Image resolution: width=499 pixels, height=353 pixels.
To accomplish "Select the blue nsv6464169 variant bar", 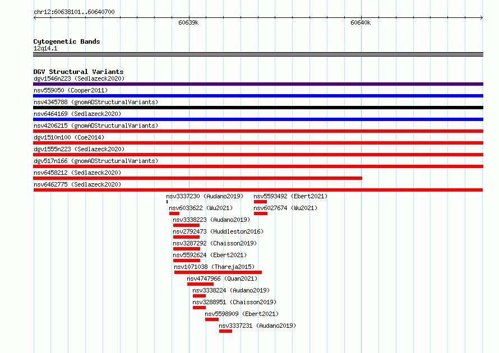I will (258, 119).
